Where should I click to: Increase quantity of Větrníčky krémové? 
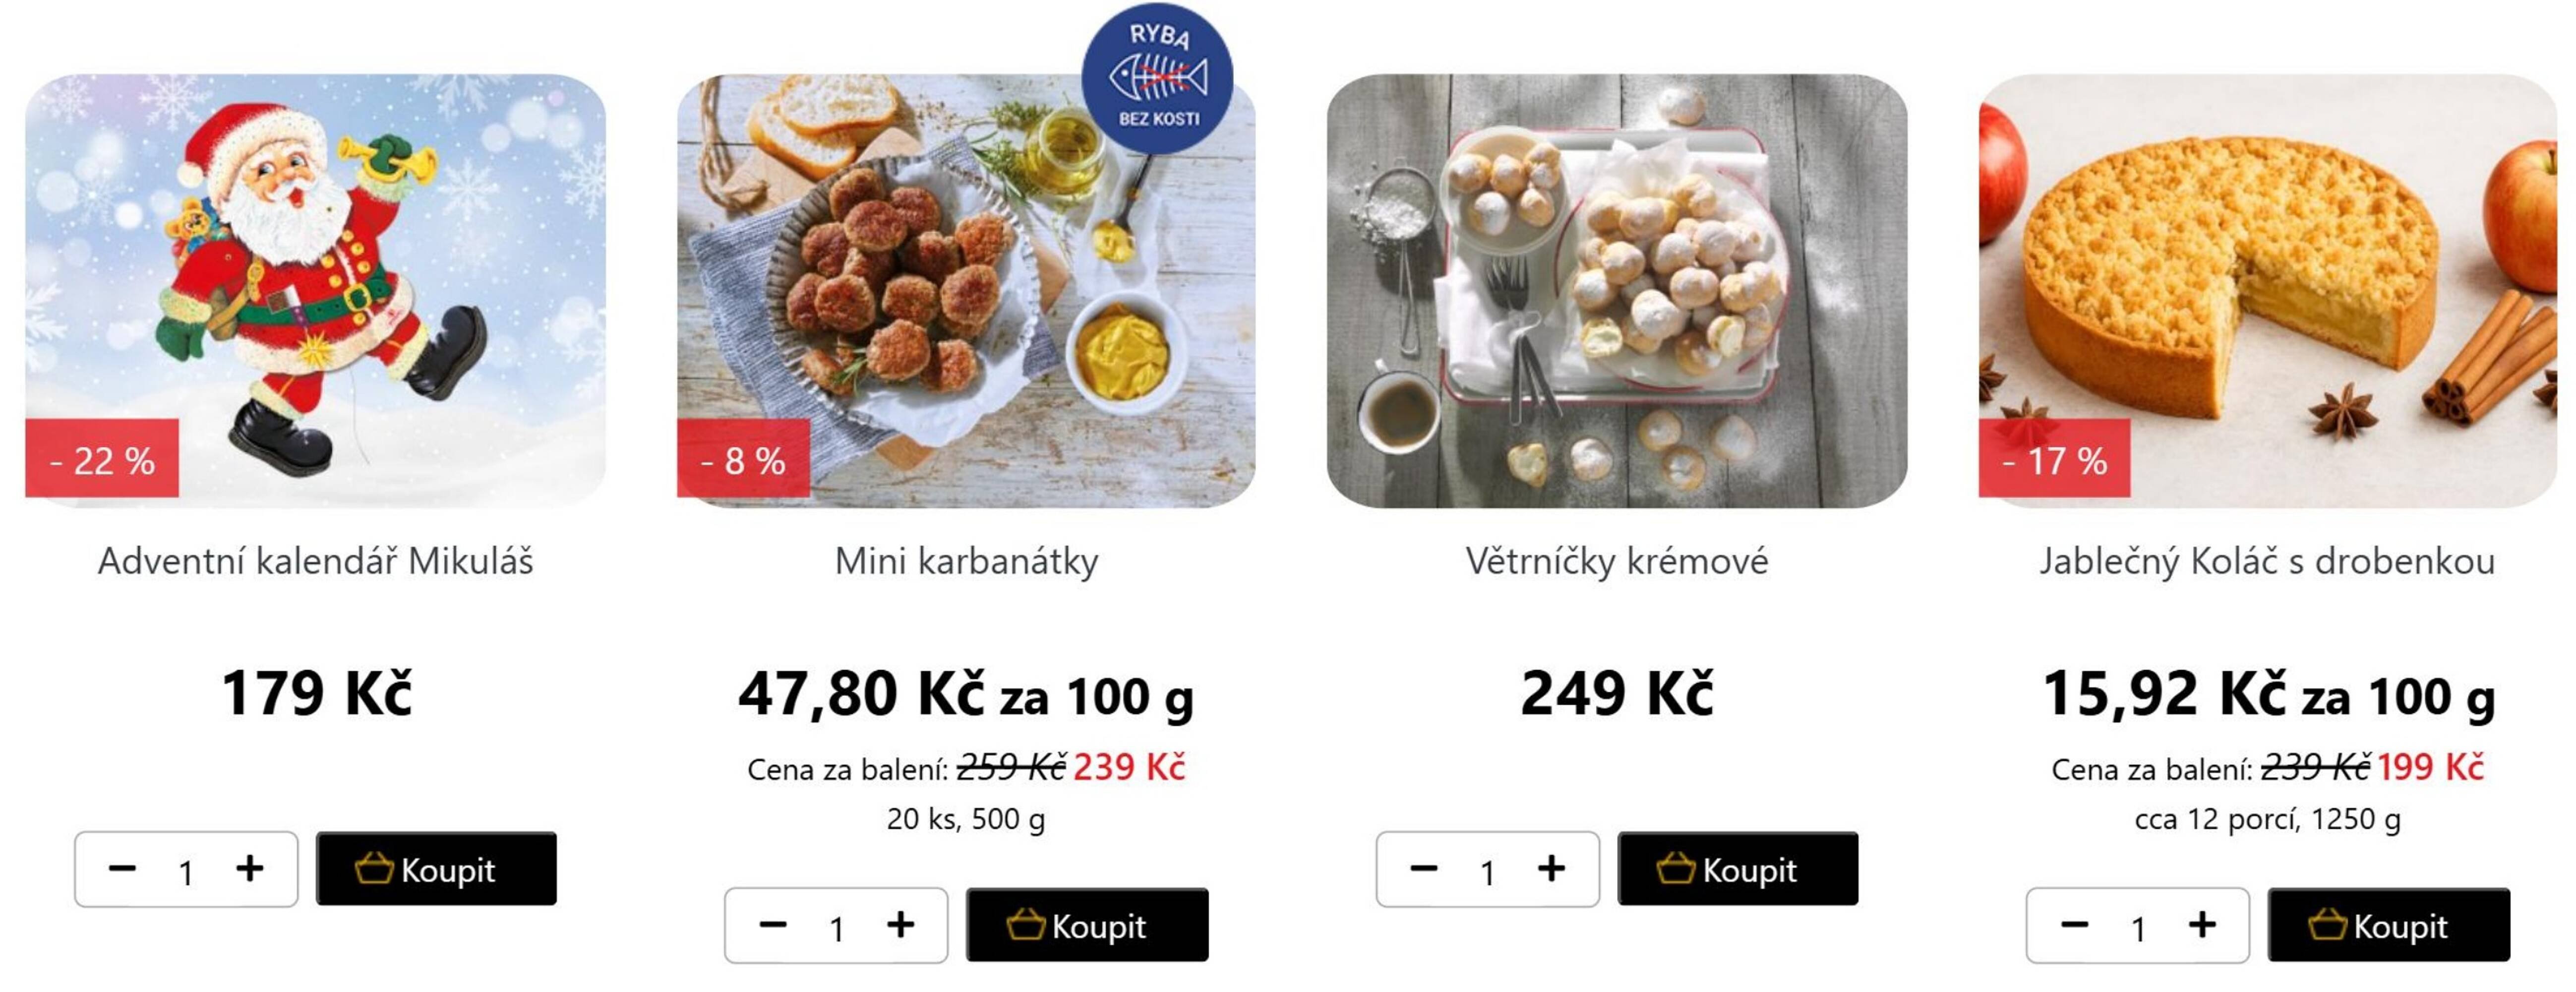coord(1551,869)
